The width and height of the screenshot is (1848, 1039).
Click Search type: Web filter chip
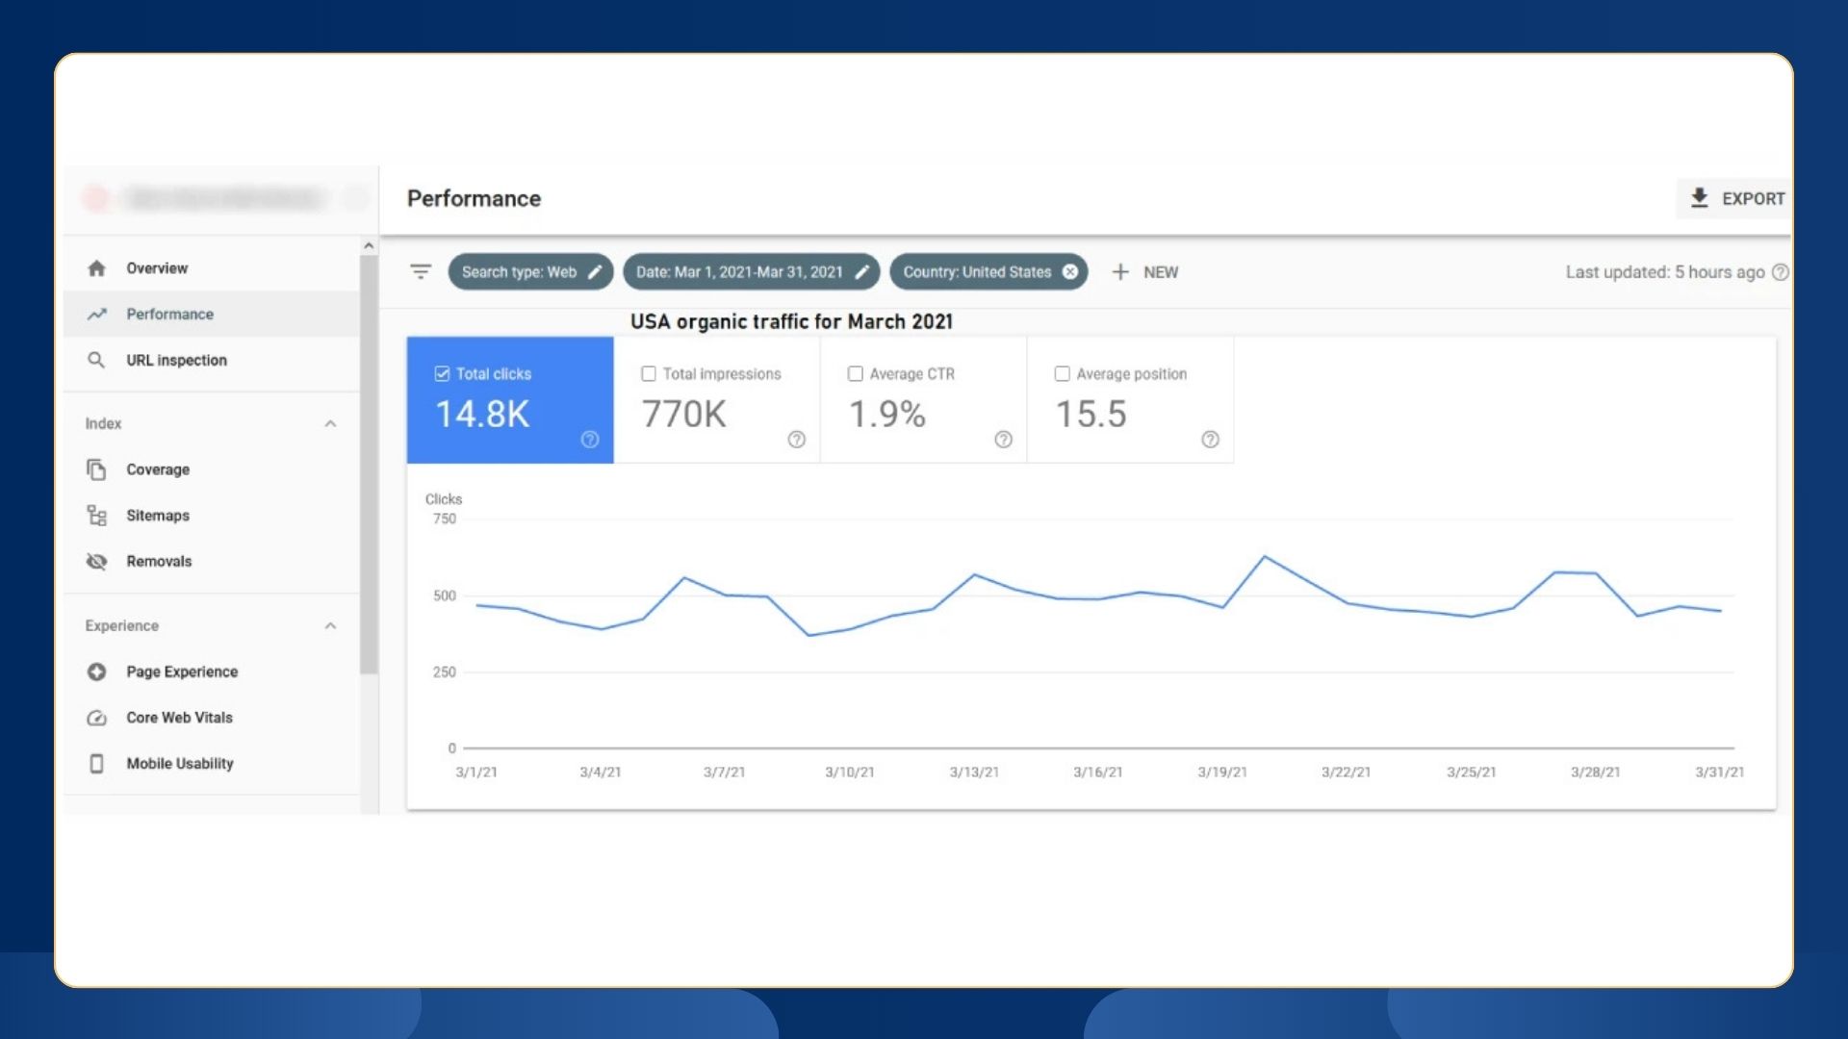point(530,272)
